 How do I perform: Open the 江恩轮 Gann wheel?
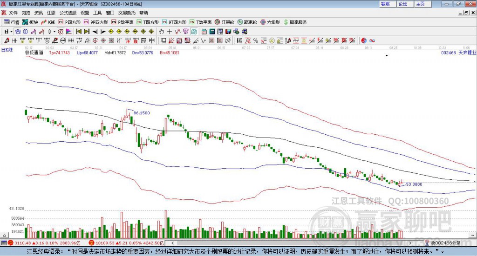[225, 22]
